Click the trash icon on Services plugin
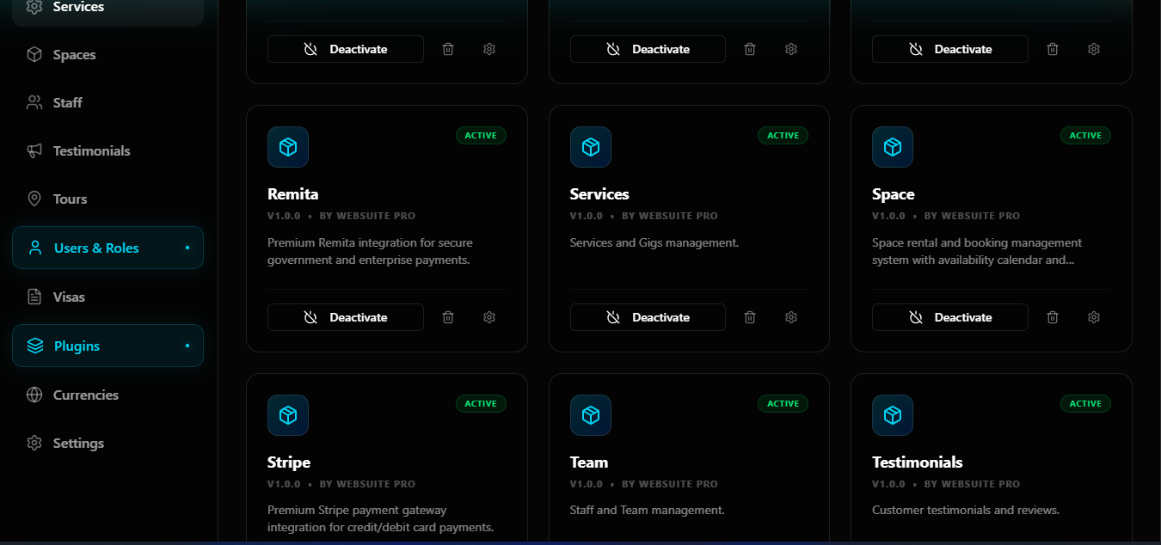1161x545 pixels. 750,317
